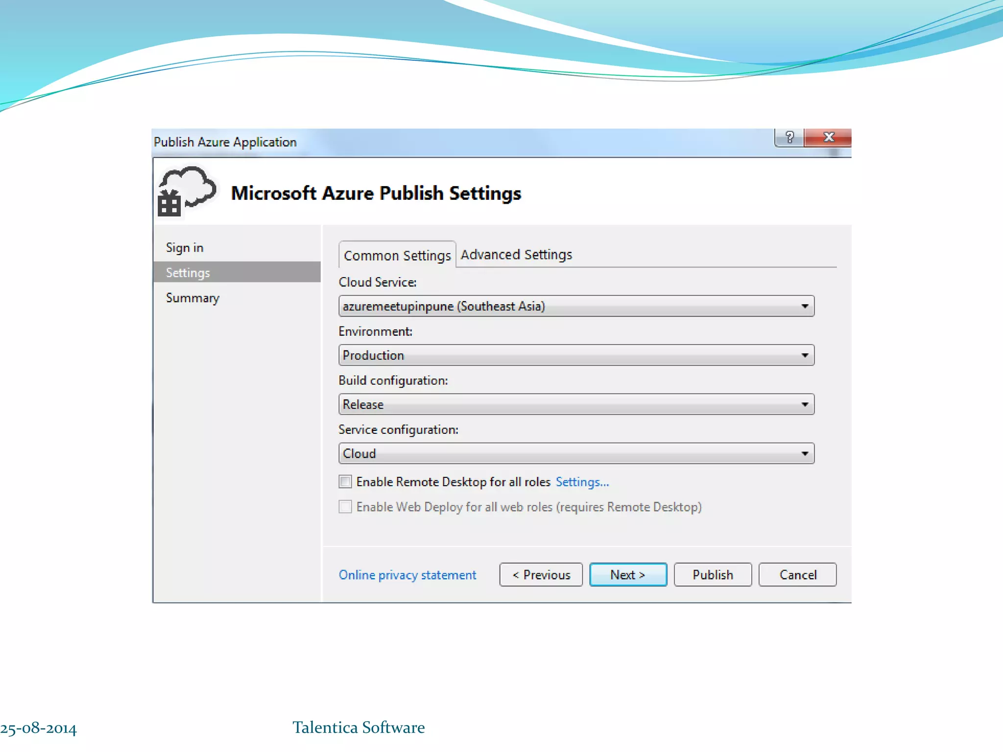Select the Common Settings tab
1003x752 pixels.
coord(397,256)
